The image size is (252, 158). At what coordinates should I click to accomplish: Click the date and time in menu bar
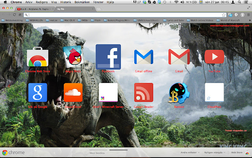coord(217,2)
